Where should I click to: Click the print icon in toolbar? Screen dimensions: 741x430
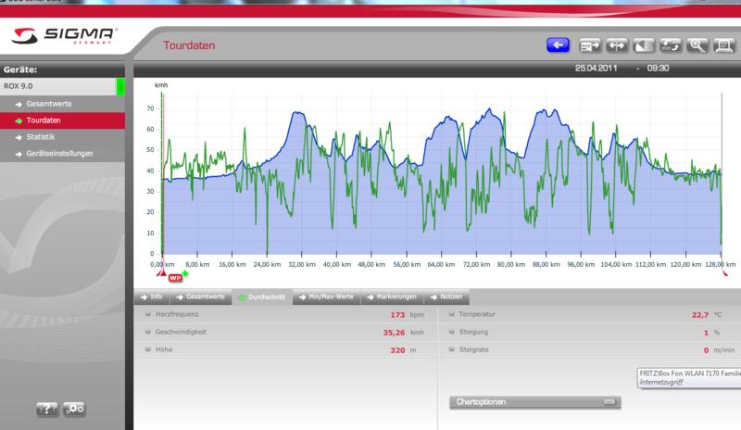tap(722, 44)
